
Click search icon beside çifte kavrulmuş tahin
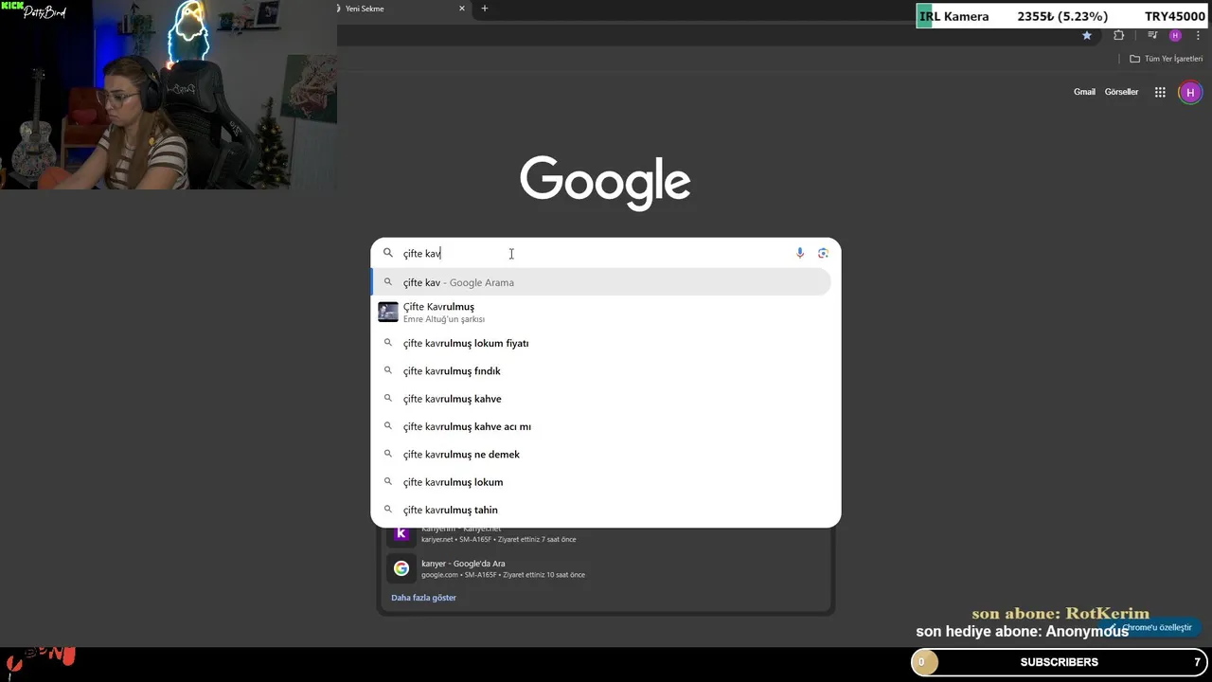coord(387,510)
